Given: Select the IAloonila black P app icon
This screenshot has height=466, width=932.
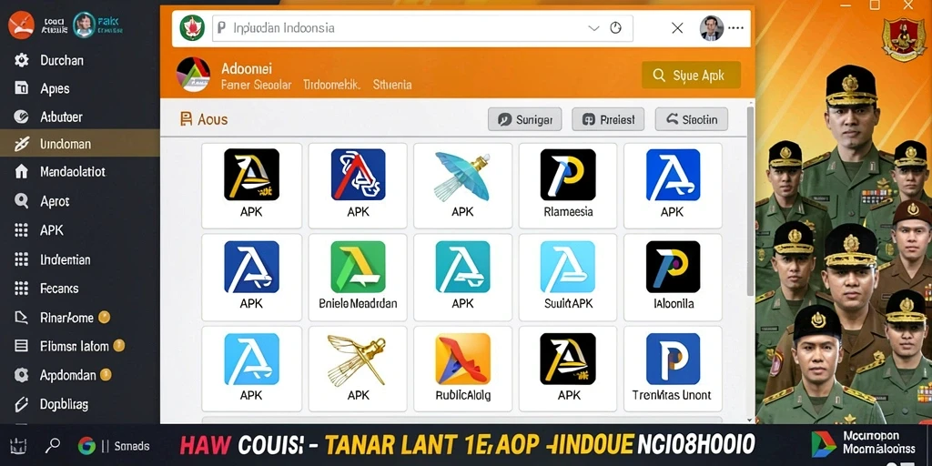Looking at the screenshot, I should click(x=673, y=267).
